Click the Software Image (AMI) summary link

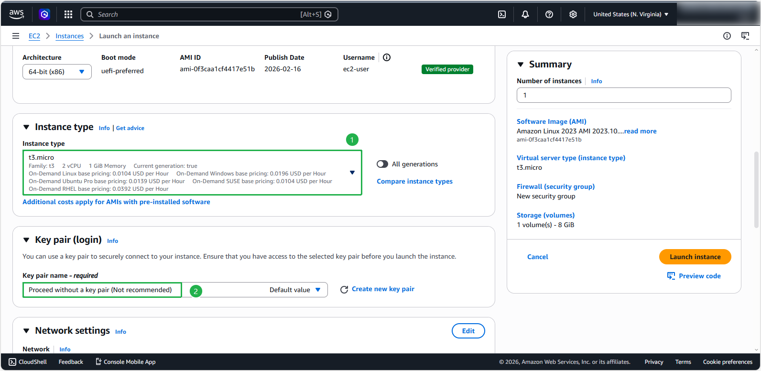pyautogui.click(x=552, y=121)
